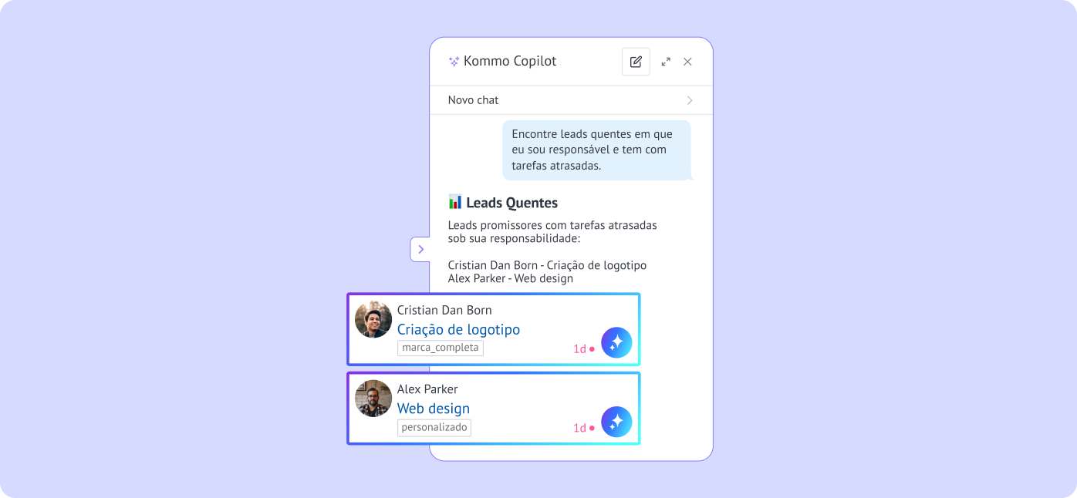Click the personalizado tag
This screenshot has height=498, width=1077.
(x=434, y=427)
